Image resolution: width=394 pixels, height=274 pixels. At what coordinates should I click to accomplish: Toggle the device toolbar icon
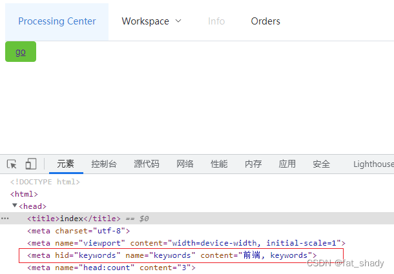click(31, 164)
